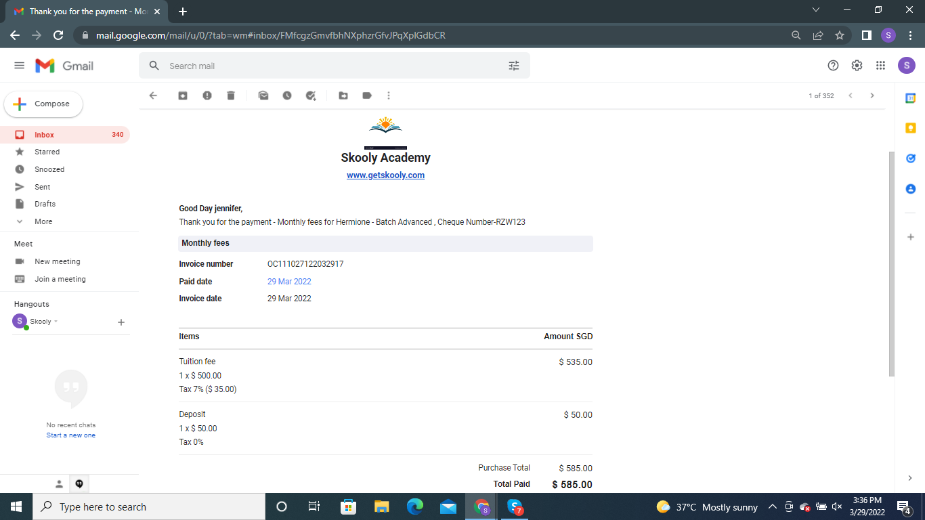Reload the page
The width and height of the screenshot is (925, 520).
58,35
